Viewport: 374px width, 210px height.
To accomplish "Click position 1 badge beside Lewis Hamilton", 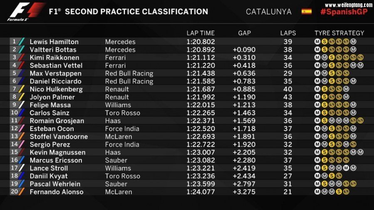I will point(15,42).
